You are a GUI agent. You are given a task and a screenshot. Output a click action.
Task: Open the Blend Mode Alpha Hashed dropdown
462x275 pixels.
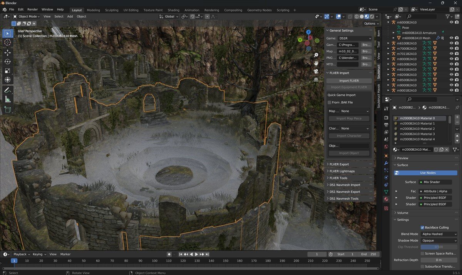coord(439,234)
